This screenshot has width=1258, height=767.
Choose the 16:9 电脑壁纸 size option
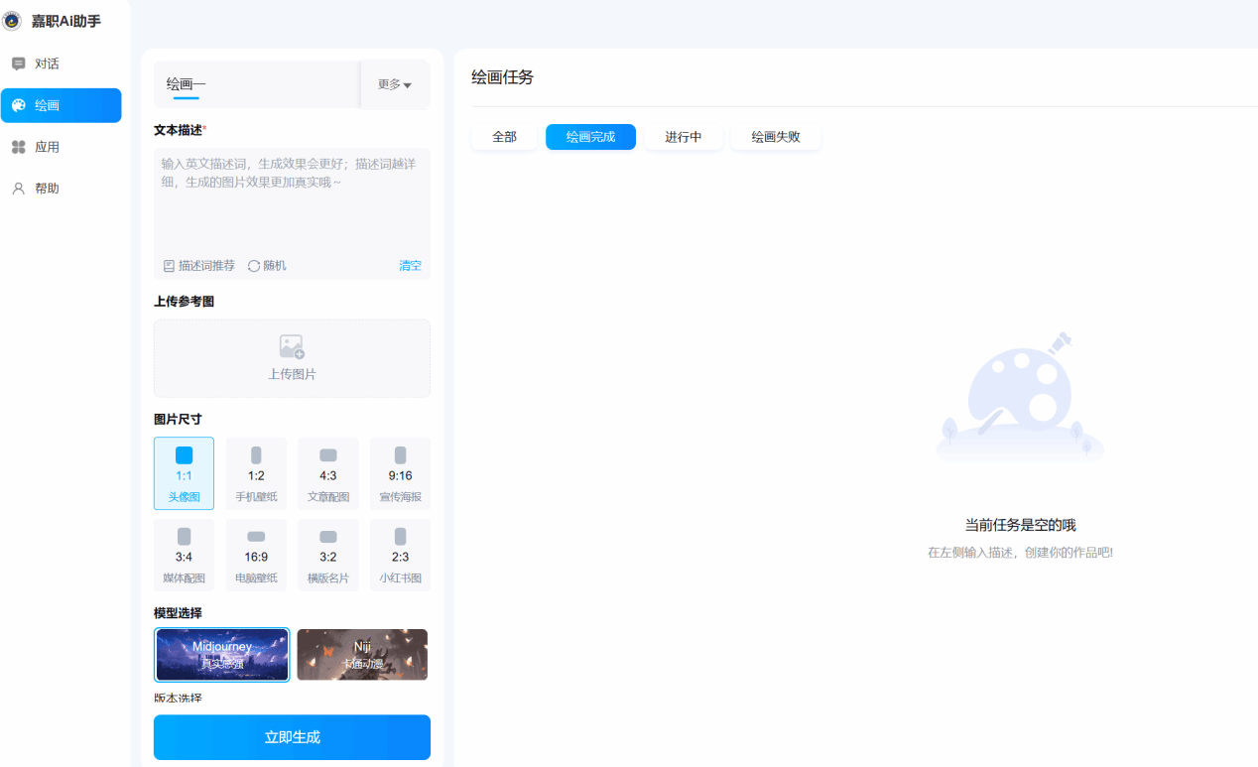256,555
